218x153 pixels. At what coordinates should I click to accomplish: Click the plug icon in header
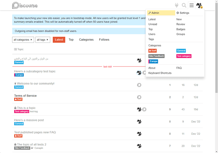click(x=177, y=5)
